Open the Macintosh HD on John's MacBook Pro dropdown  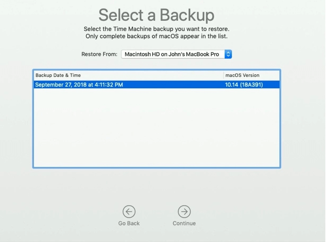172,54
